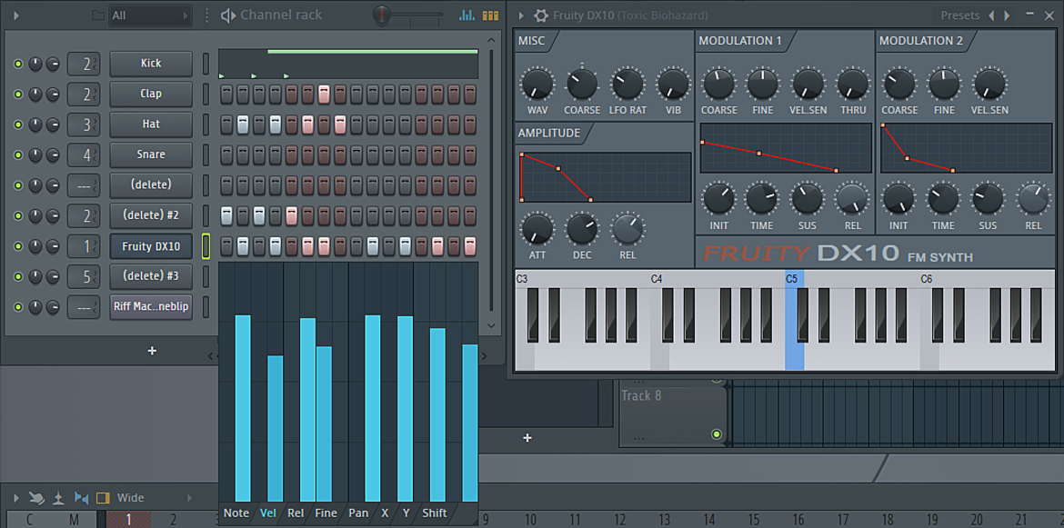
Task: Expand the Channel rack menu arrow
Action: click(16, 15)
